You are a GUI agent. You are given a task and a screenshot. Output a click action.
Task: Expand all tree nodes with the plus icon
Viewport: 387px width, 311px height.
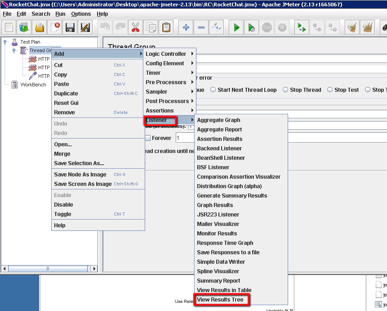[x=186, y=27]
